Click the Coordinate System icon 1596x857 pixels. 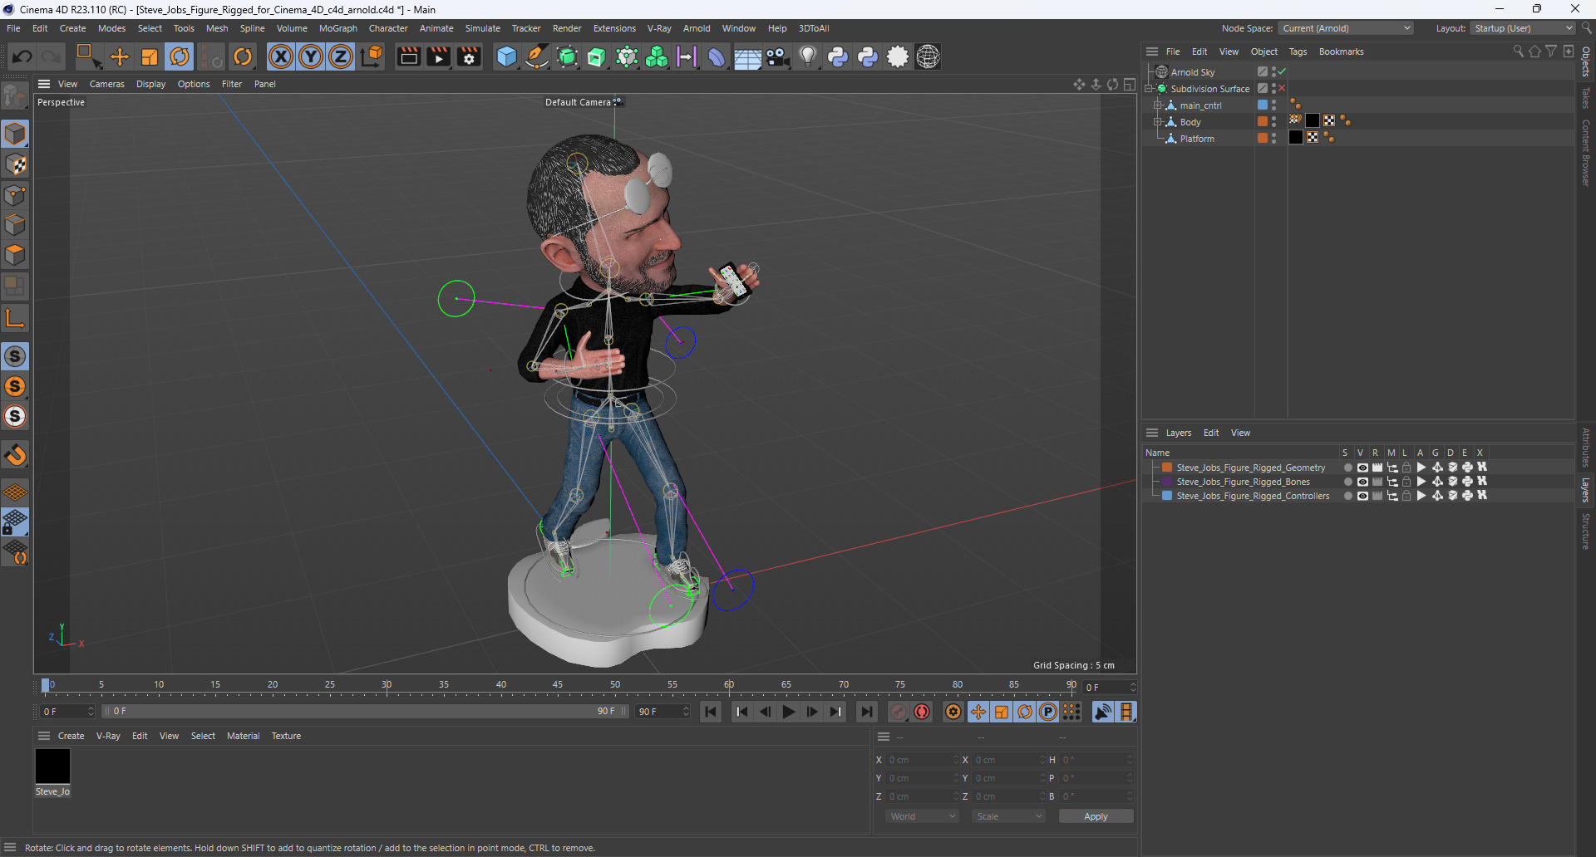pos(372,56)
